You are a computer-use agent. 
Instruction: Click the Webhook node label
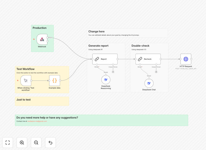[x=42, y=47]
